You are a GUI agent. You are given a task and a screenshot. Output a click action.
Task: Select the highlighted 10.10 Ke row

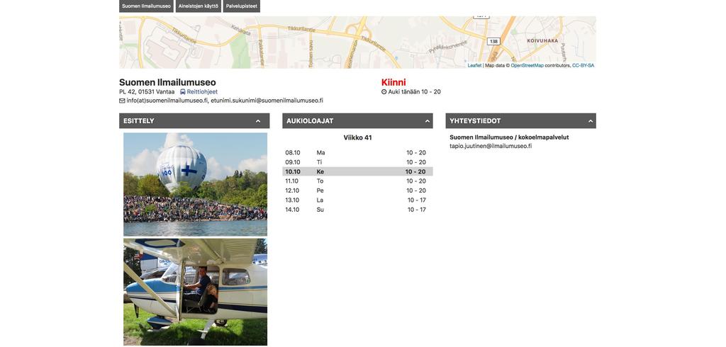tap(357, 171)
